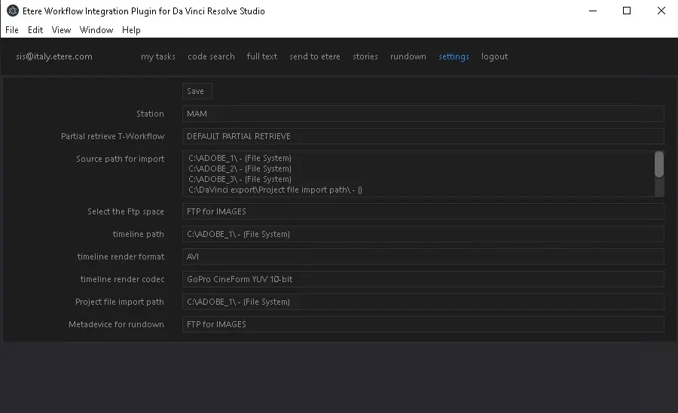Switch to the my tasks tab
Viewport: 678px width, 413px height.
157,56
